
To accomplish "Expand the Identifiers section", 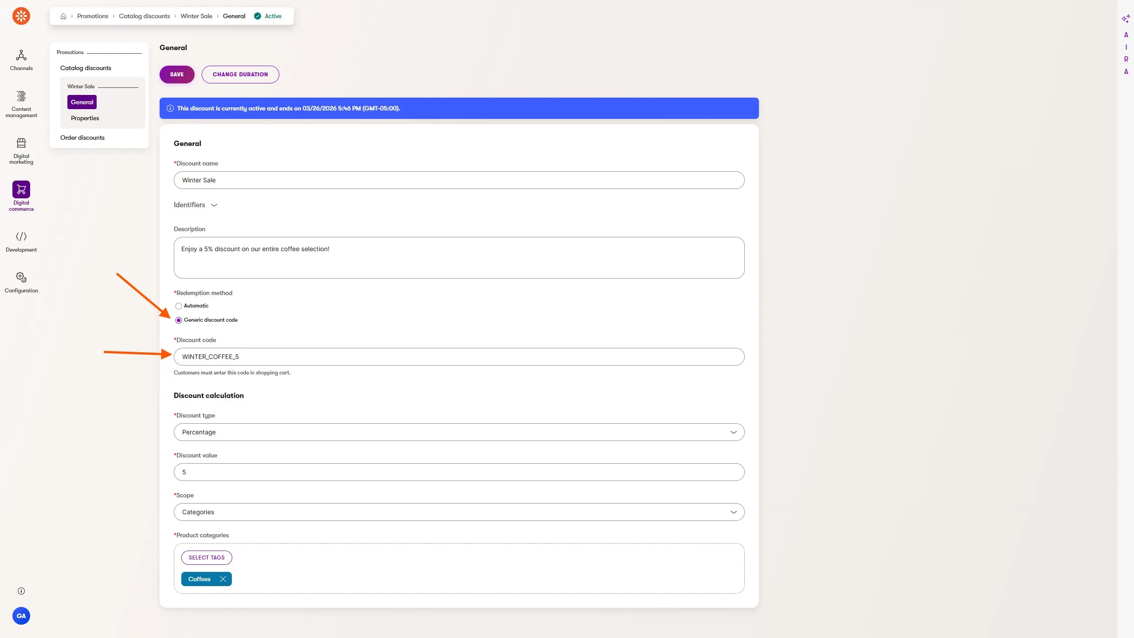I will coord(196,205).
